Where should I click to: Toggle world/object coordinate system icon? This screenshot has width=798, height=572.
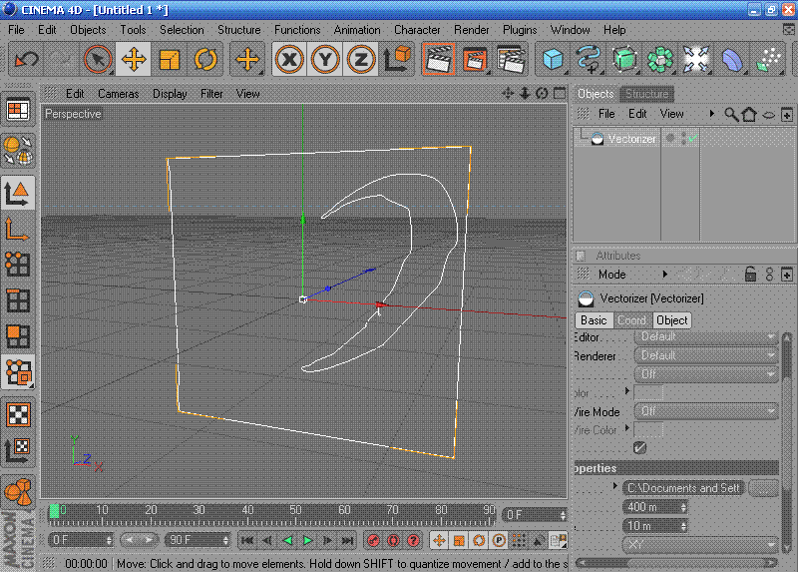397,60
